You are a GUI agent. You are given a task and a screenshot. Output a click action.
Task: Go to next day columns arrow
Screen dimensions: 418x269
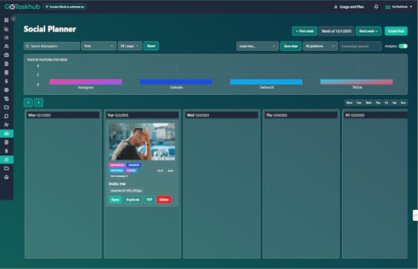(38, 102)
